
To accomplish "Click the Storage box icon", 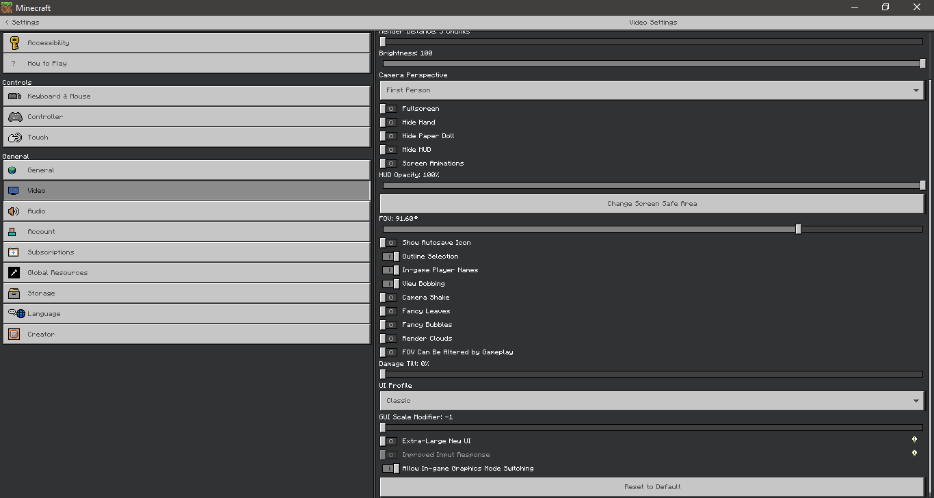I will 14,293.
